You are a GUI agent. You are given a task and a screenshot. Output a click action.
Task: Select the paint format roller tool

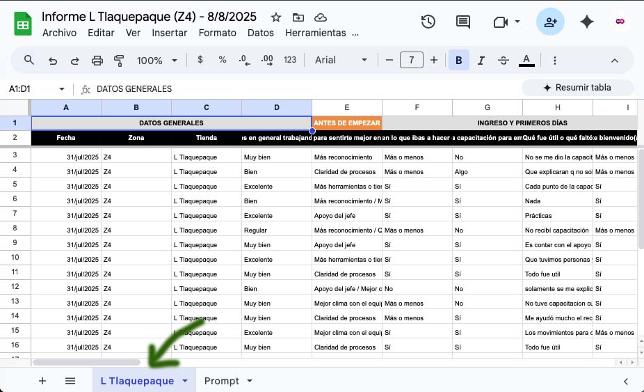(118, 61)
